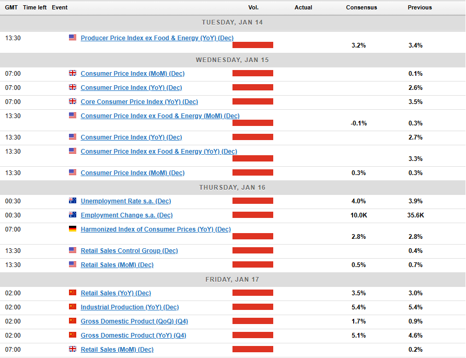The width and height of the screenshot is (466, 358).
Task: Open the Unemployment Rate s.a. (Dec) link
Action: click(125, 201)
